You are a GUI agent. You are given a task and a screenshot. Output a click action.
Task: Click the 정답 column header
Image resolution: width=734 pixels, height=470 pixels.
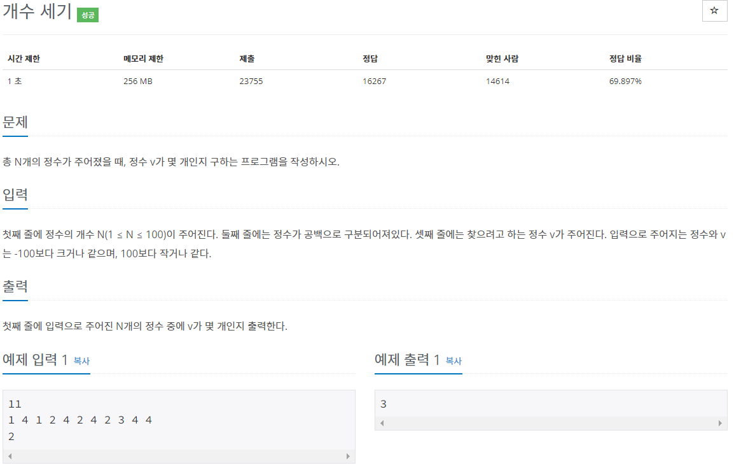(x=370, y=59)
